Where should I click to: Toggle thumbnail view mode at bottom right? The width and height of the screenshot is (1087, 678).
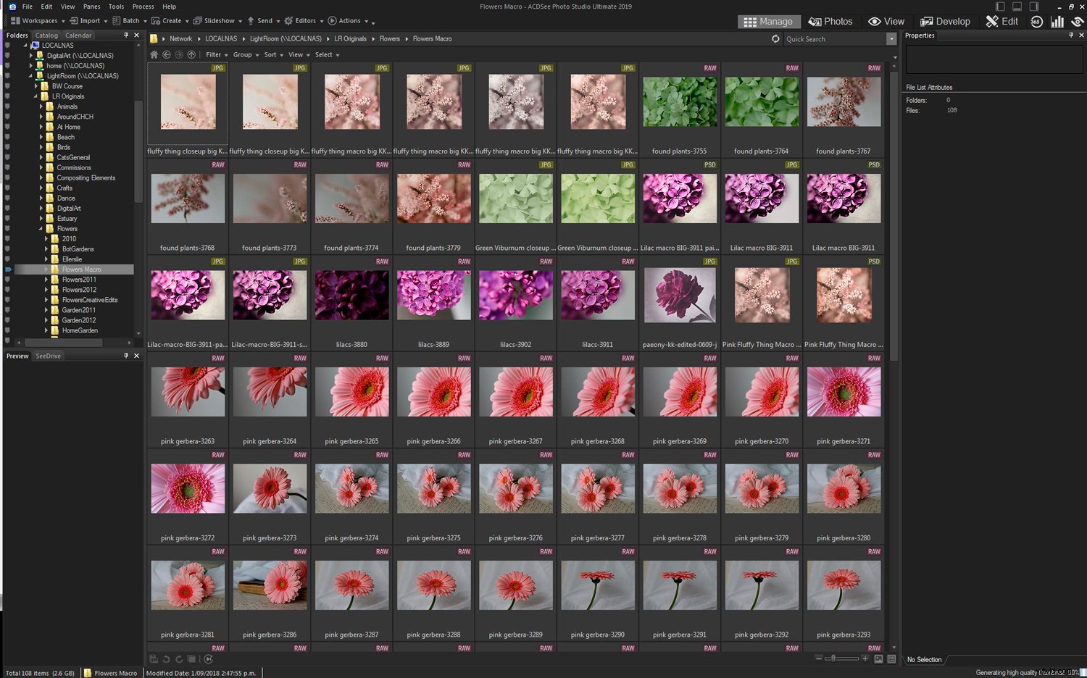pos(878,659)
